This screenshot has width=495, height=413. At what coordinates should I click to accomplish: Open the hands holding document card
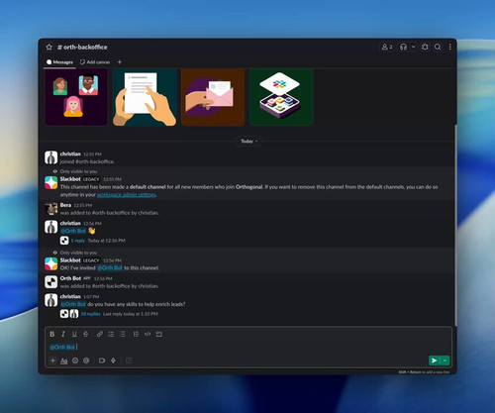coord(145,97)
